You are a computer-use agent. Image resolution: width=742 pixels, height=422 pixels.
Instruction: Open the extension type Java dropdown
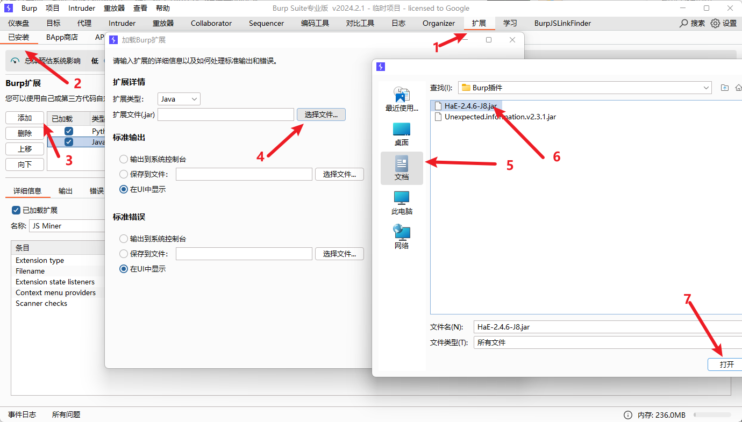[x=179, y=99]
